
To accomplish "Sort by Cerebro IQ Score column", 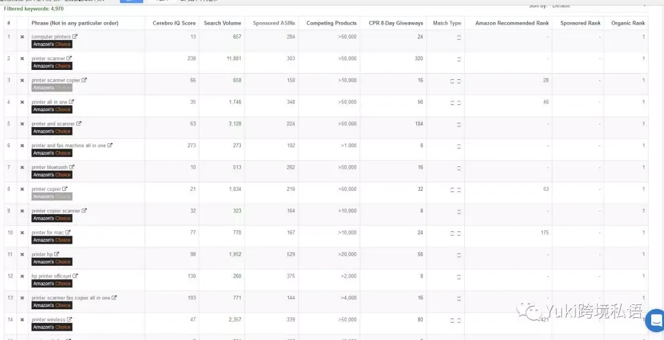I will point(174,23).
